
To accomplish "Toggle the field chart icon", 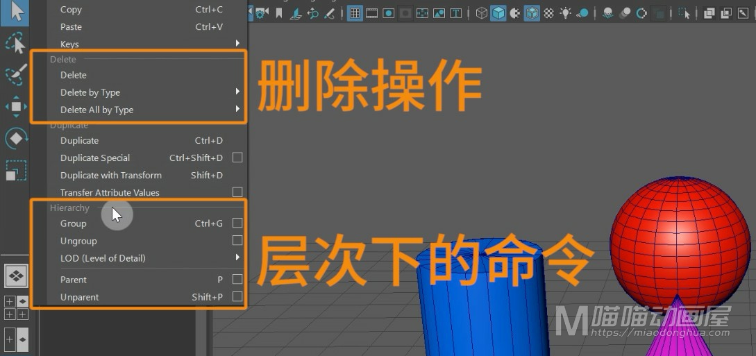I will tap(422, 13).
